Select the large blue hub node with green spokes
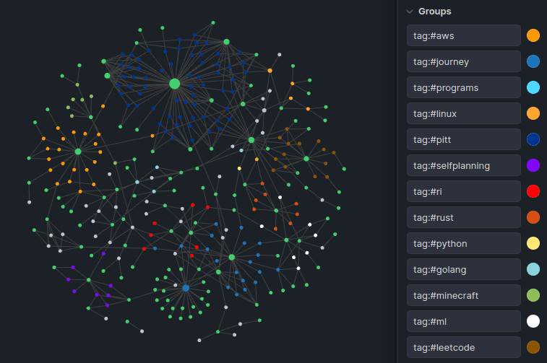This screenshot has height=363, width=547. tap(186, 288)
